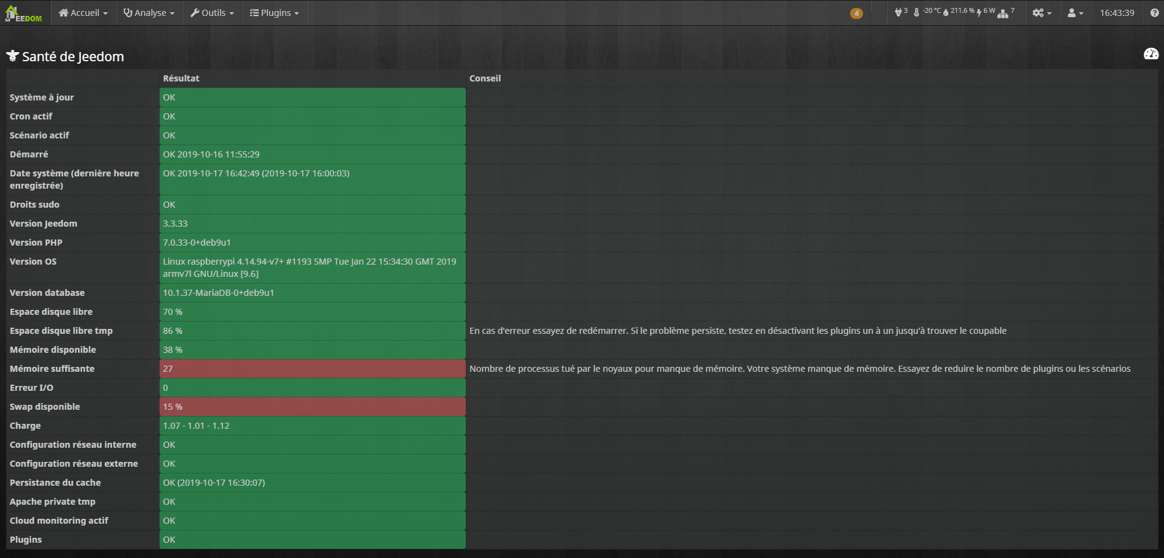Click the Système à jour row label
The width and height of the screenshot is (1164, 558).
pyautogui.click(x=42, y=97)
